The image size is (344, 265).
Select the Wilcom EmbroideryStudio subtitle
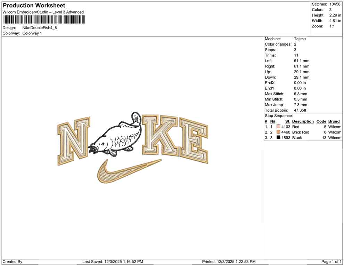coord(43,12)
